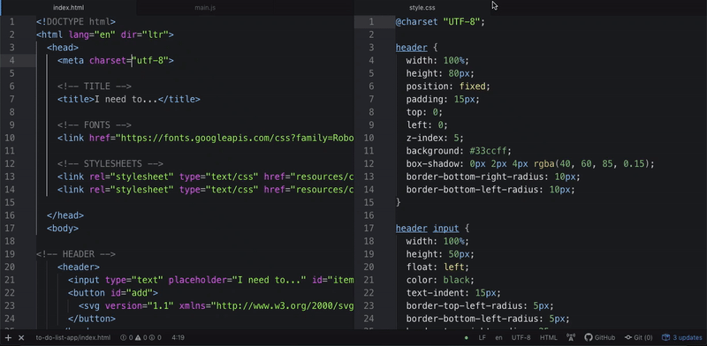Click the X icon next to the plus
This screenshot has width=707, height=346.
coord(20,337)
